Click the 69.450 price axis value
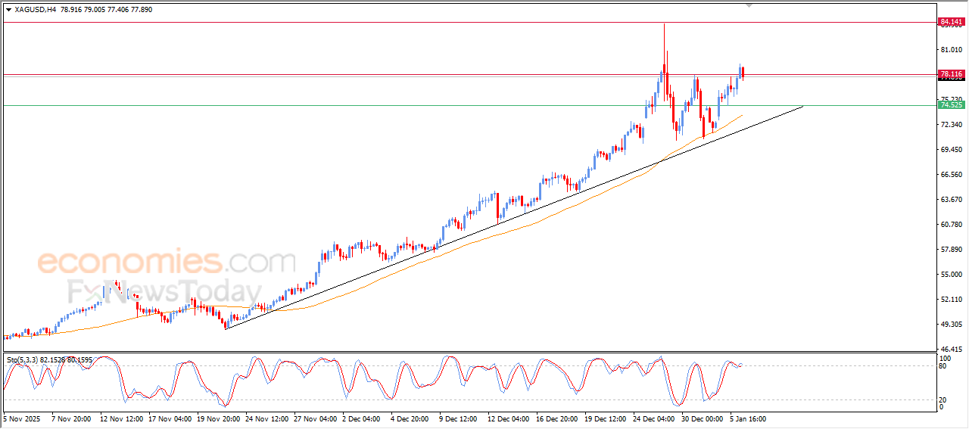The image size is (969, 429). 951,149
